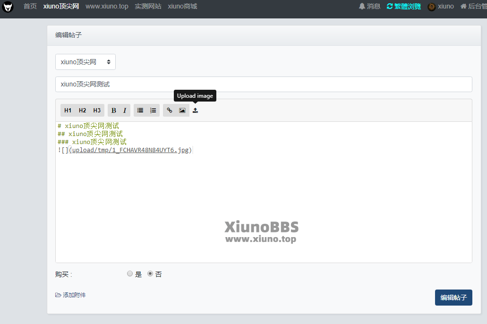This screenshot has height=324, width=487.
Task: Open the xiuno商城 nav item
Action: [183, 6]
